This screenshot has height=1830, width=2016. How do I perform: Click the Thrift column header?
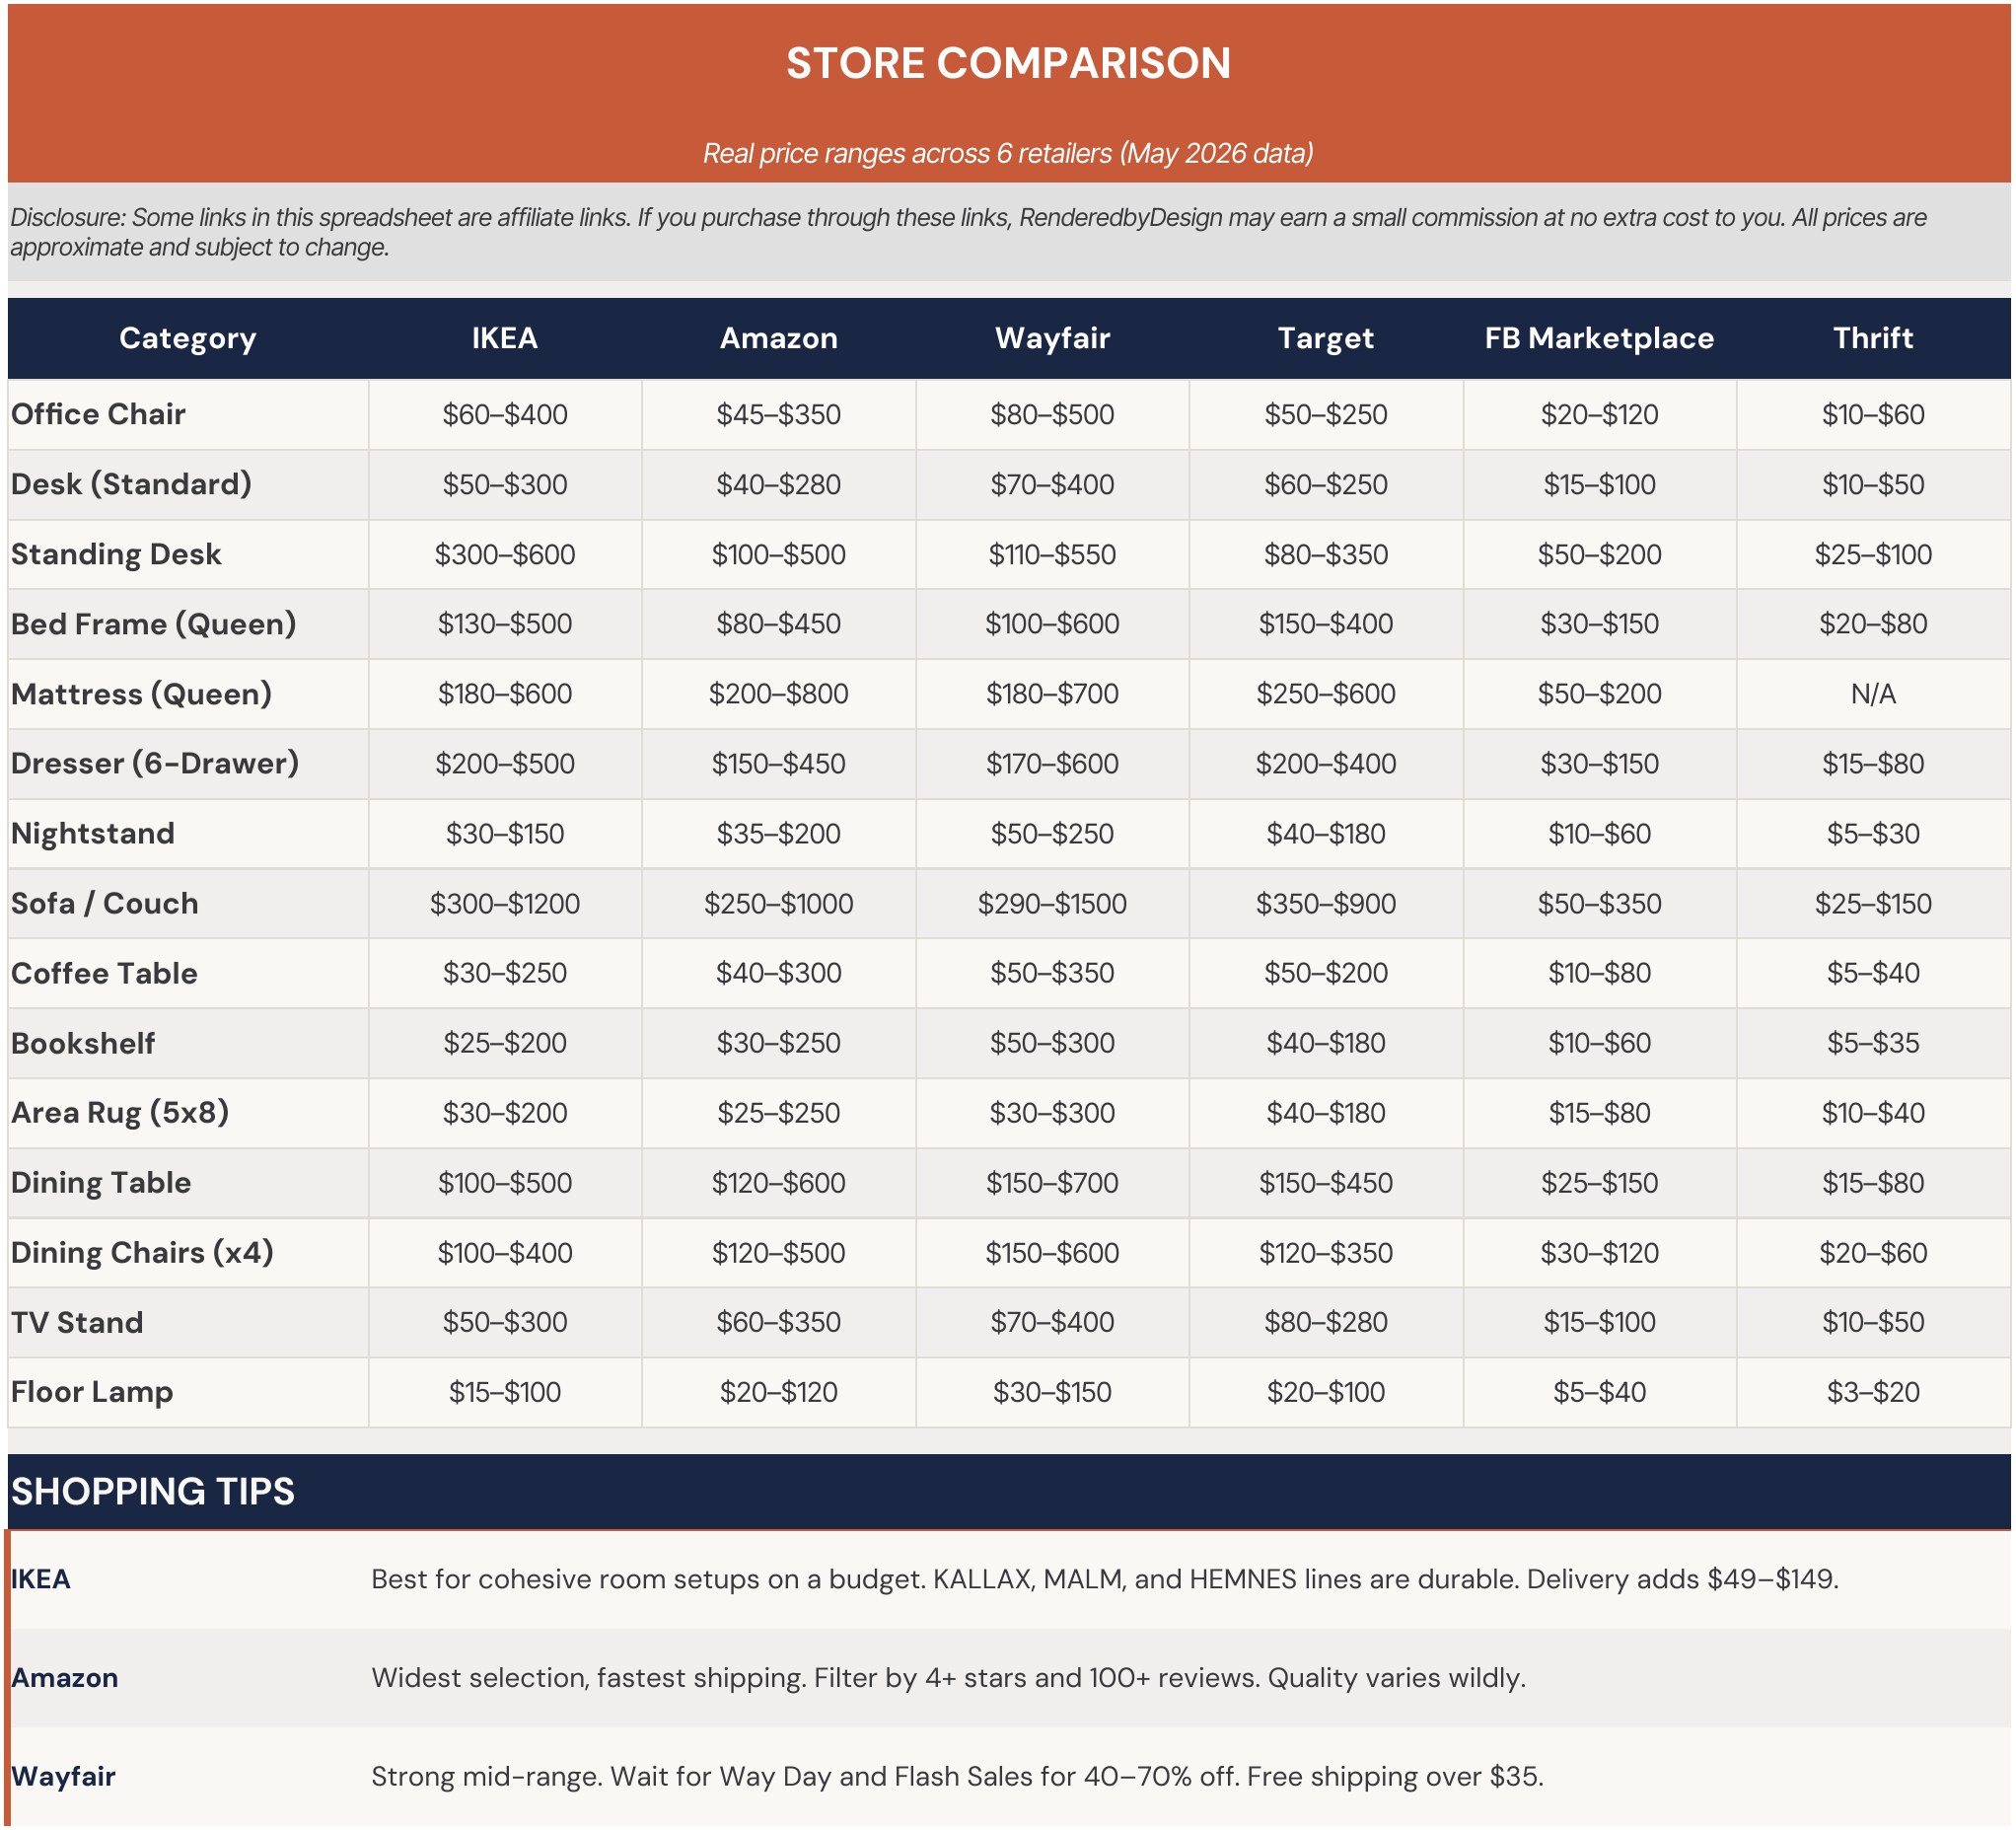click(1873, 338)
